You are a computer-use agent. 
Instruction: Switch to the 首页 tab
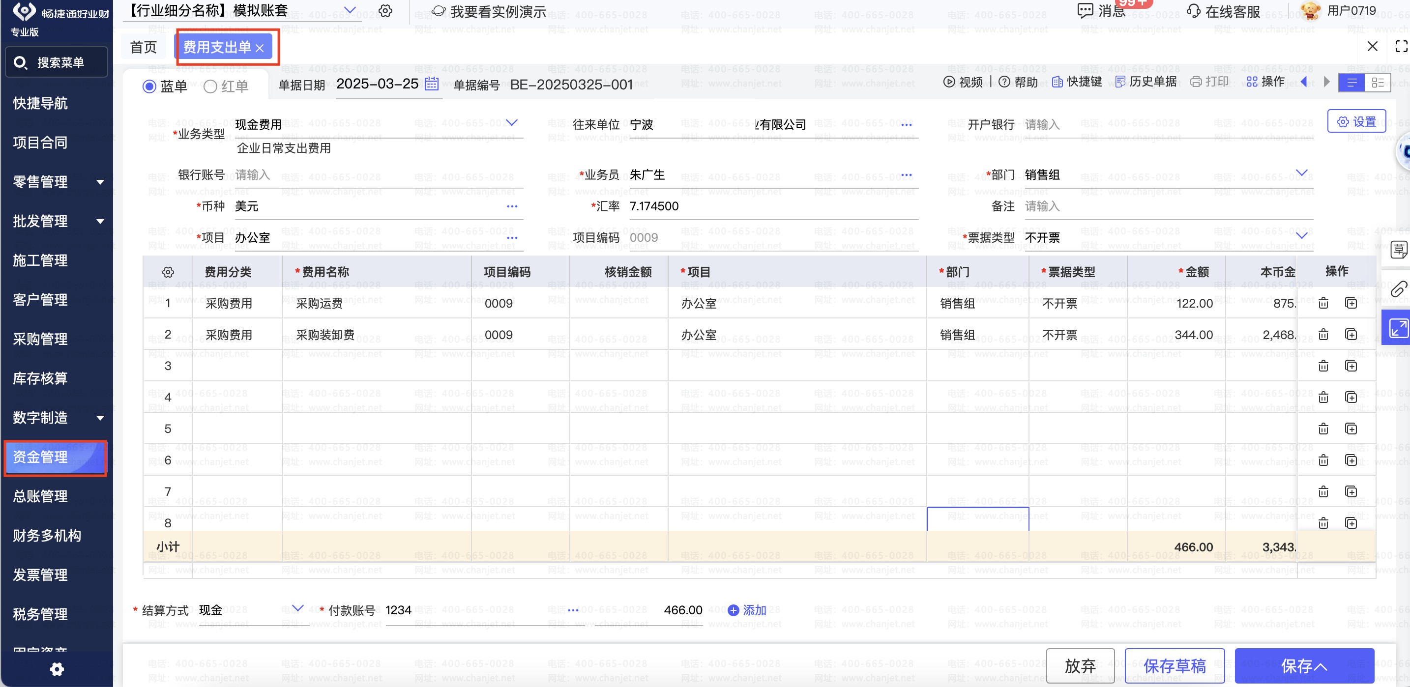[144, 48]
